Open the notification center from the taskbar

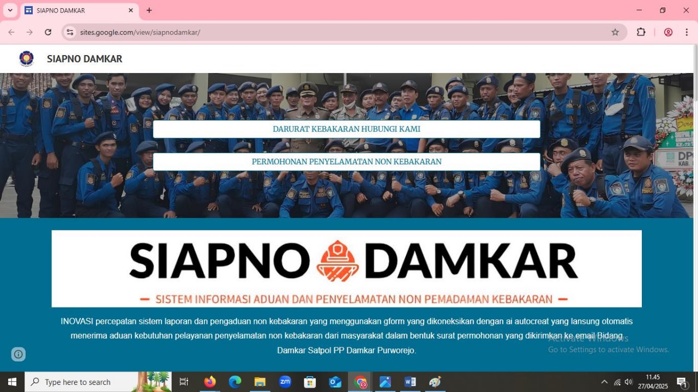coord(681,382)
